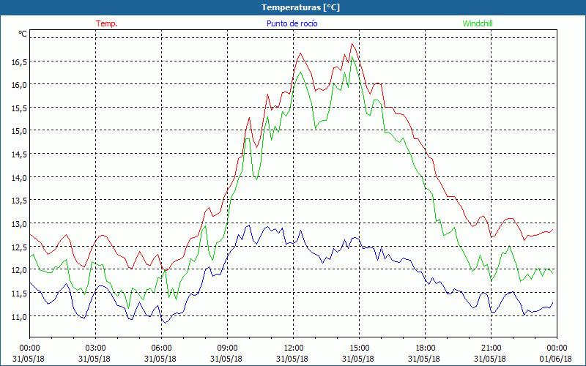
Task: Click the 12:00 time axis label
Action: coord(294,348)
